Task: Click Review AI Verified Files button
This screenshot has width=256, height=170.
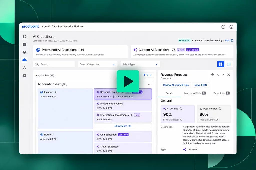Action: (x=176, y=85)
